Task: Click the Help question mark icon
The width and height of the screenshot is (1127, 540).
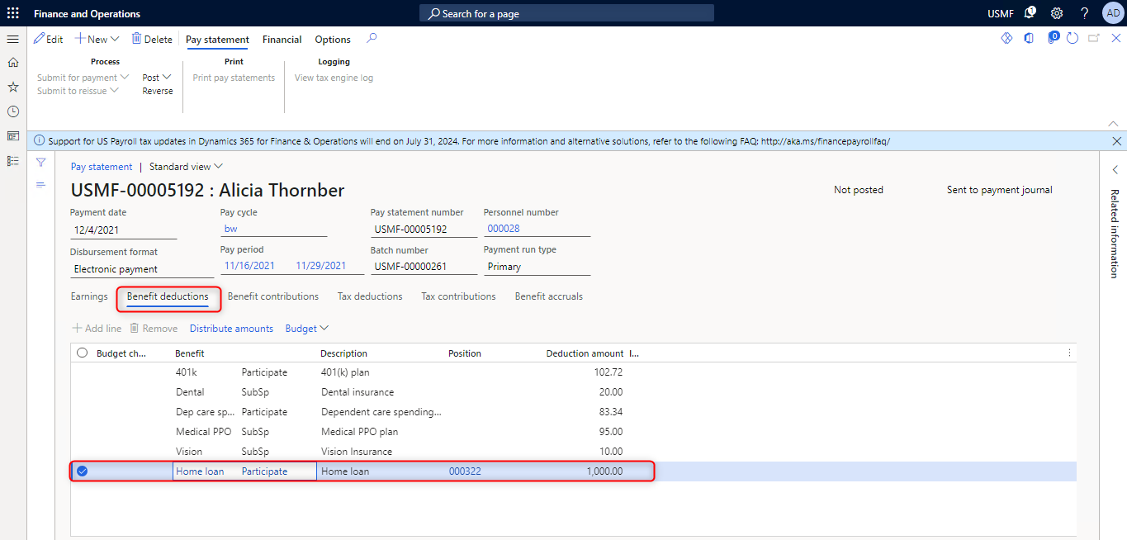Action: pos(1084,13)
